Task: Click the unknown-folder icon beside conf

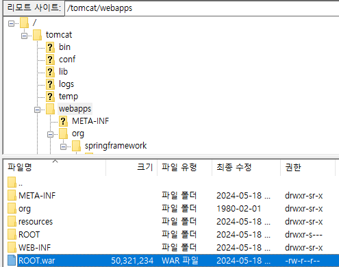Action: pyautogui.click(x=50, y=60)
